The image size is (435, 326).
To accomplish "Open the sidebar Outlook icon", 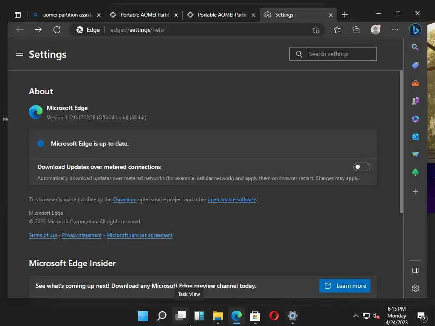I will point(415,137).
